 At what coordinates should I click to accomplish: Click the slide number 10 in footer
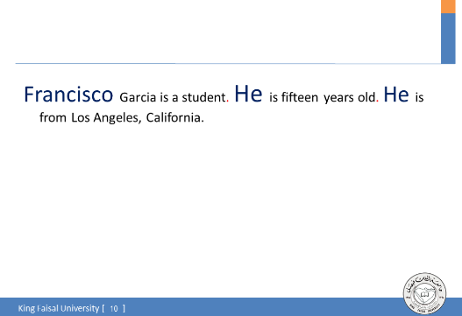pos(114,308)
